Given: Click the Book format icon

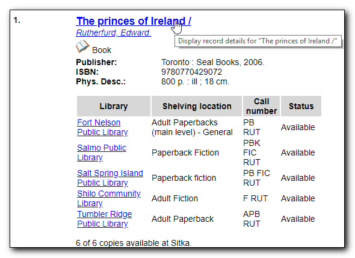Looking at the screenshot, I should (82, 46).
